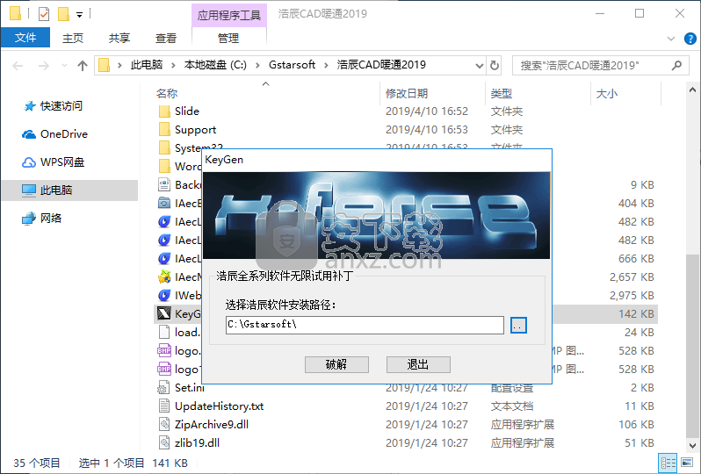The width and height of the screenshot is (701, 474).
Task: Select OneDrive in the navigation pane
Action: point(64,134)
